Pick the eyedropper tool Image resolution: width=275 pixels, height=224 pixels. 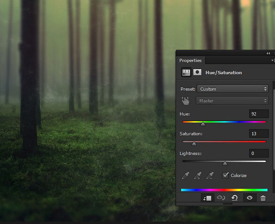pos(185,175)
